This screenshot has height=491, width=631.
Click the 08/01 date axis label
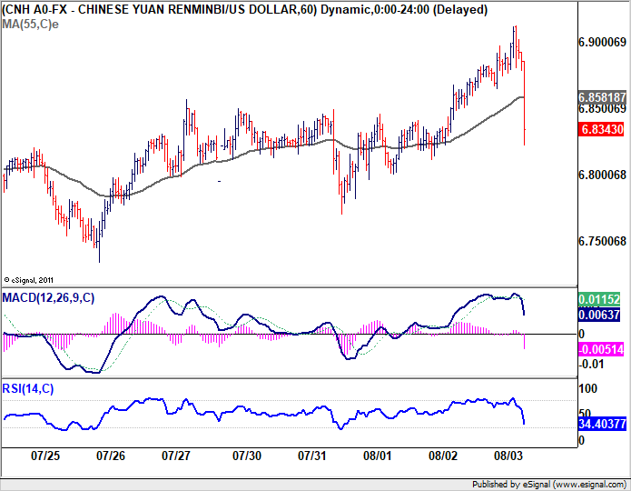pos(377,456)
